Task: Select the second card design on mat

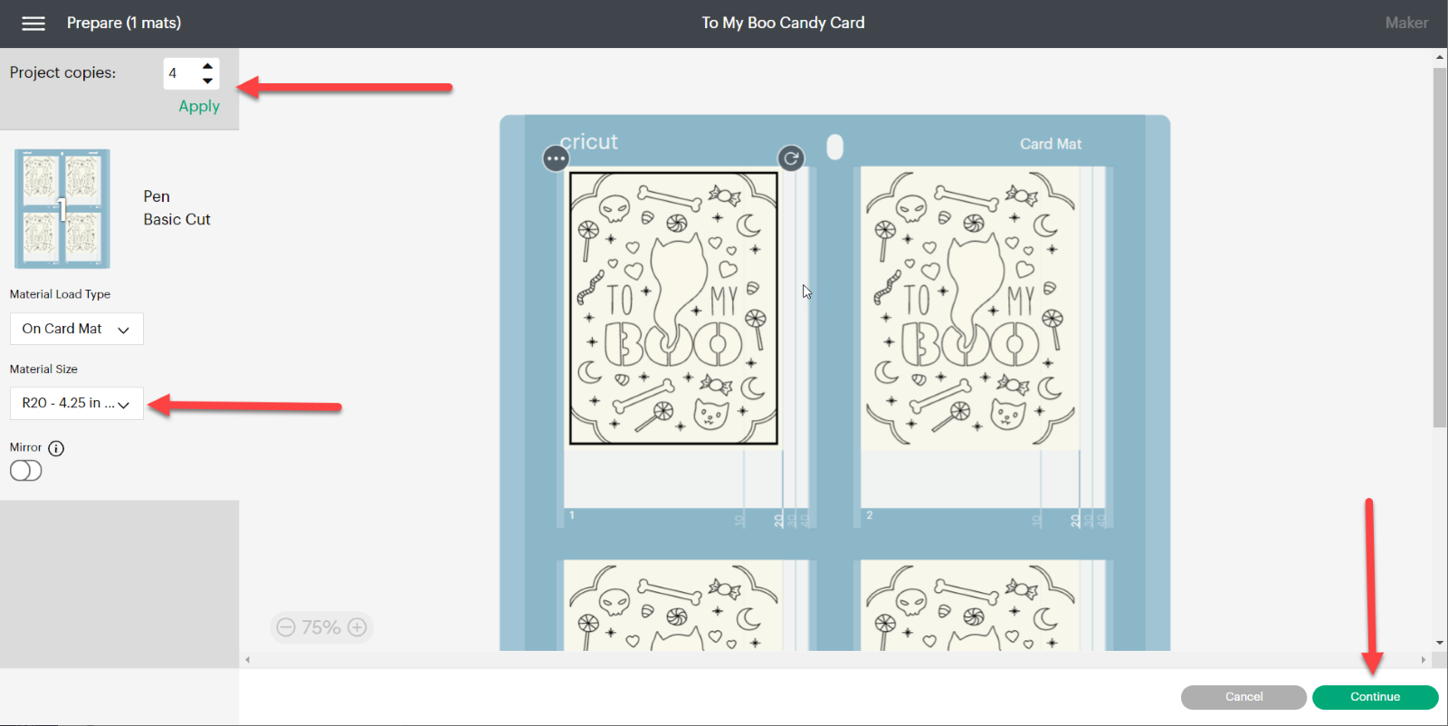Action: pos(969,308)
